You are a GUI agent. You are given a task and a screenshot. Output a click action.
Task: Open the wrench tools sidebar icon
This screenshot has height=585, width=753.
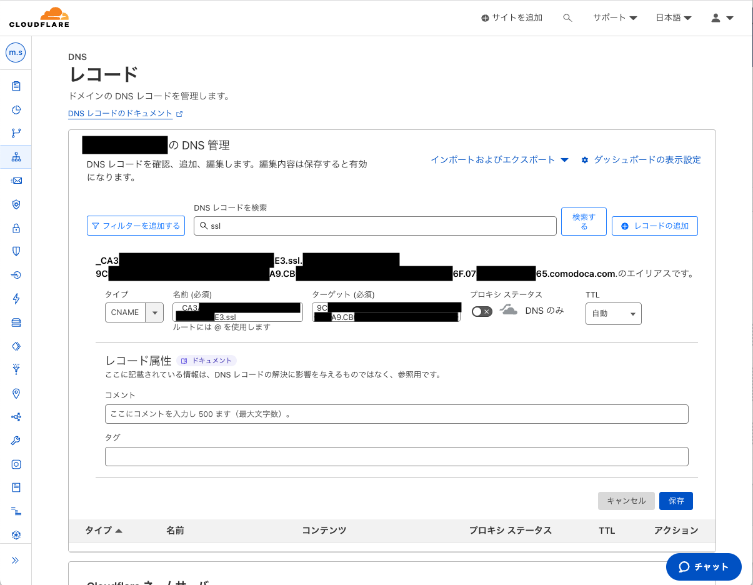click(16, 441)
